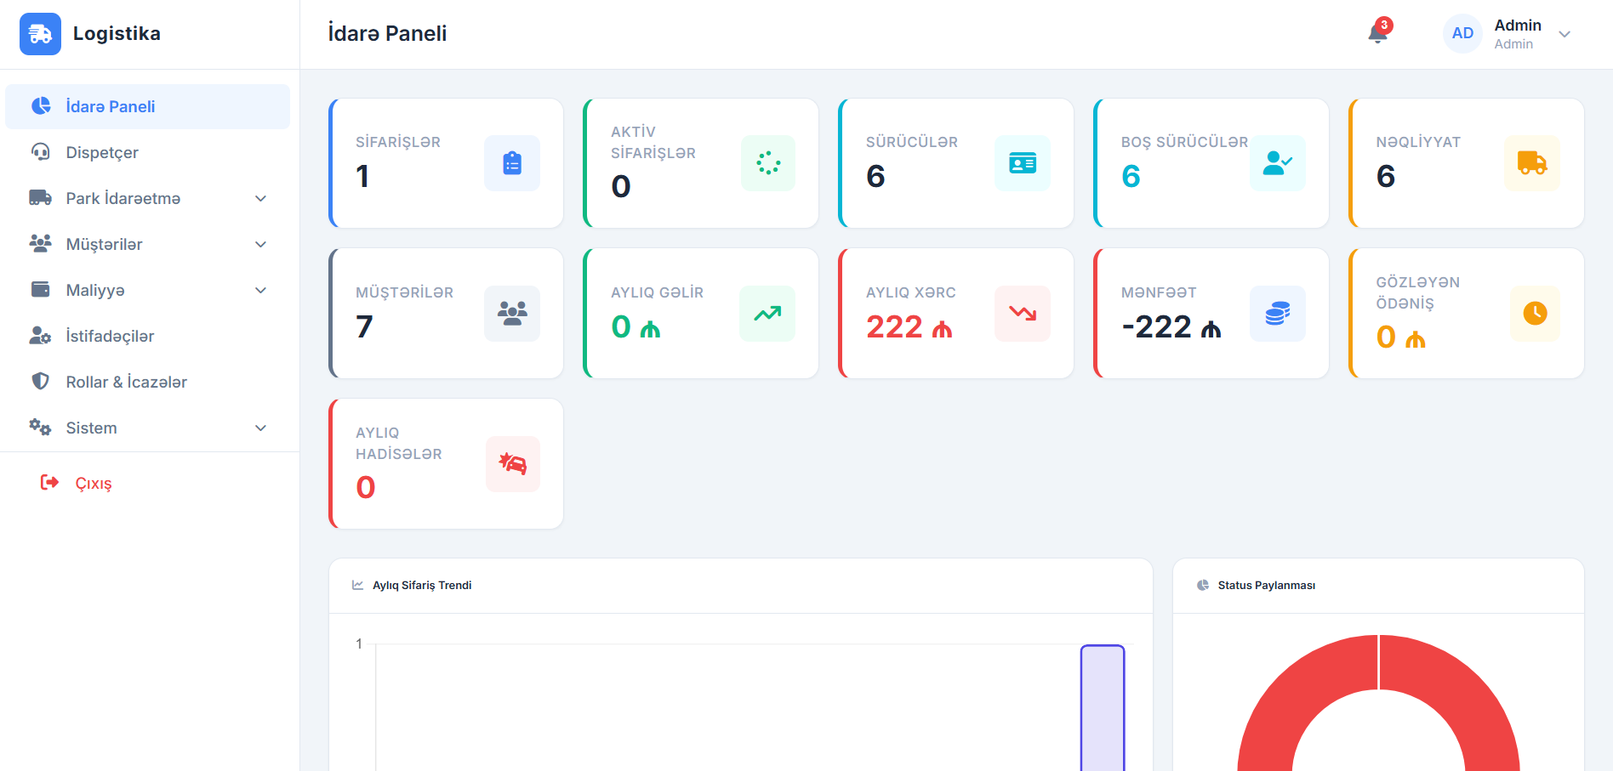Click the coins icon on Mənfəət card
Viewport: 1613px width, 771px height.
1277,313
